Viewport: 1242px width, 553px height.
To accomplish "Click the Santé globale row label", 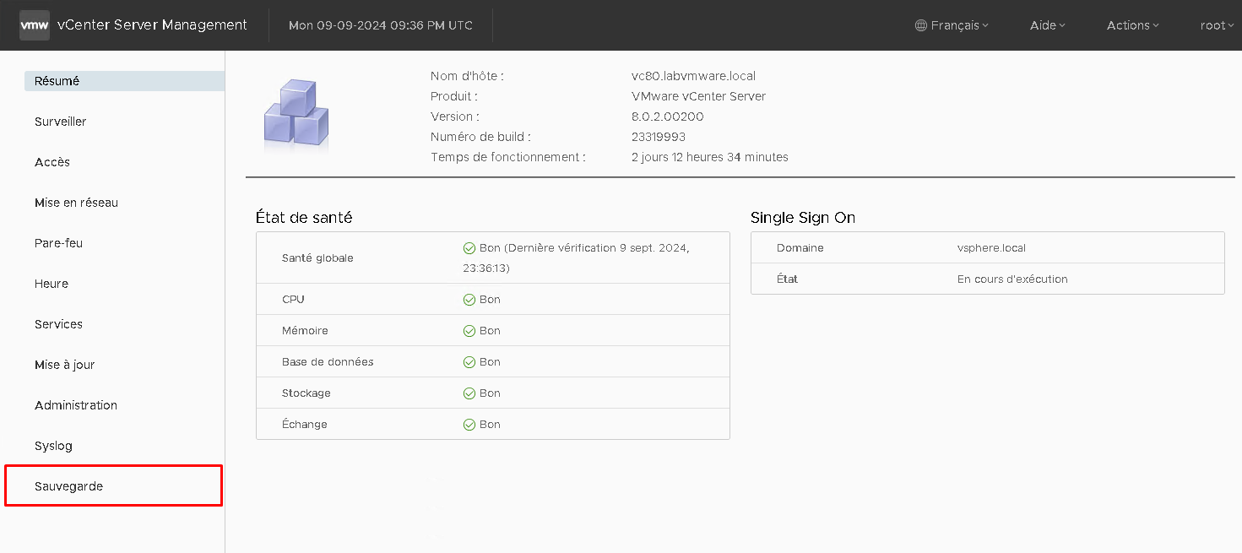I will click(x=317, y=258).
